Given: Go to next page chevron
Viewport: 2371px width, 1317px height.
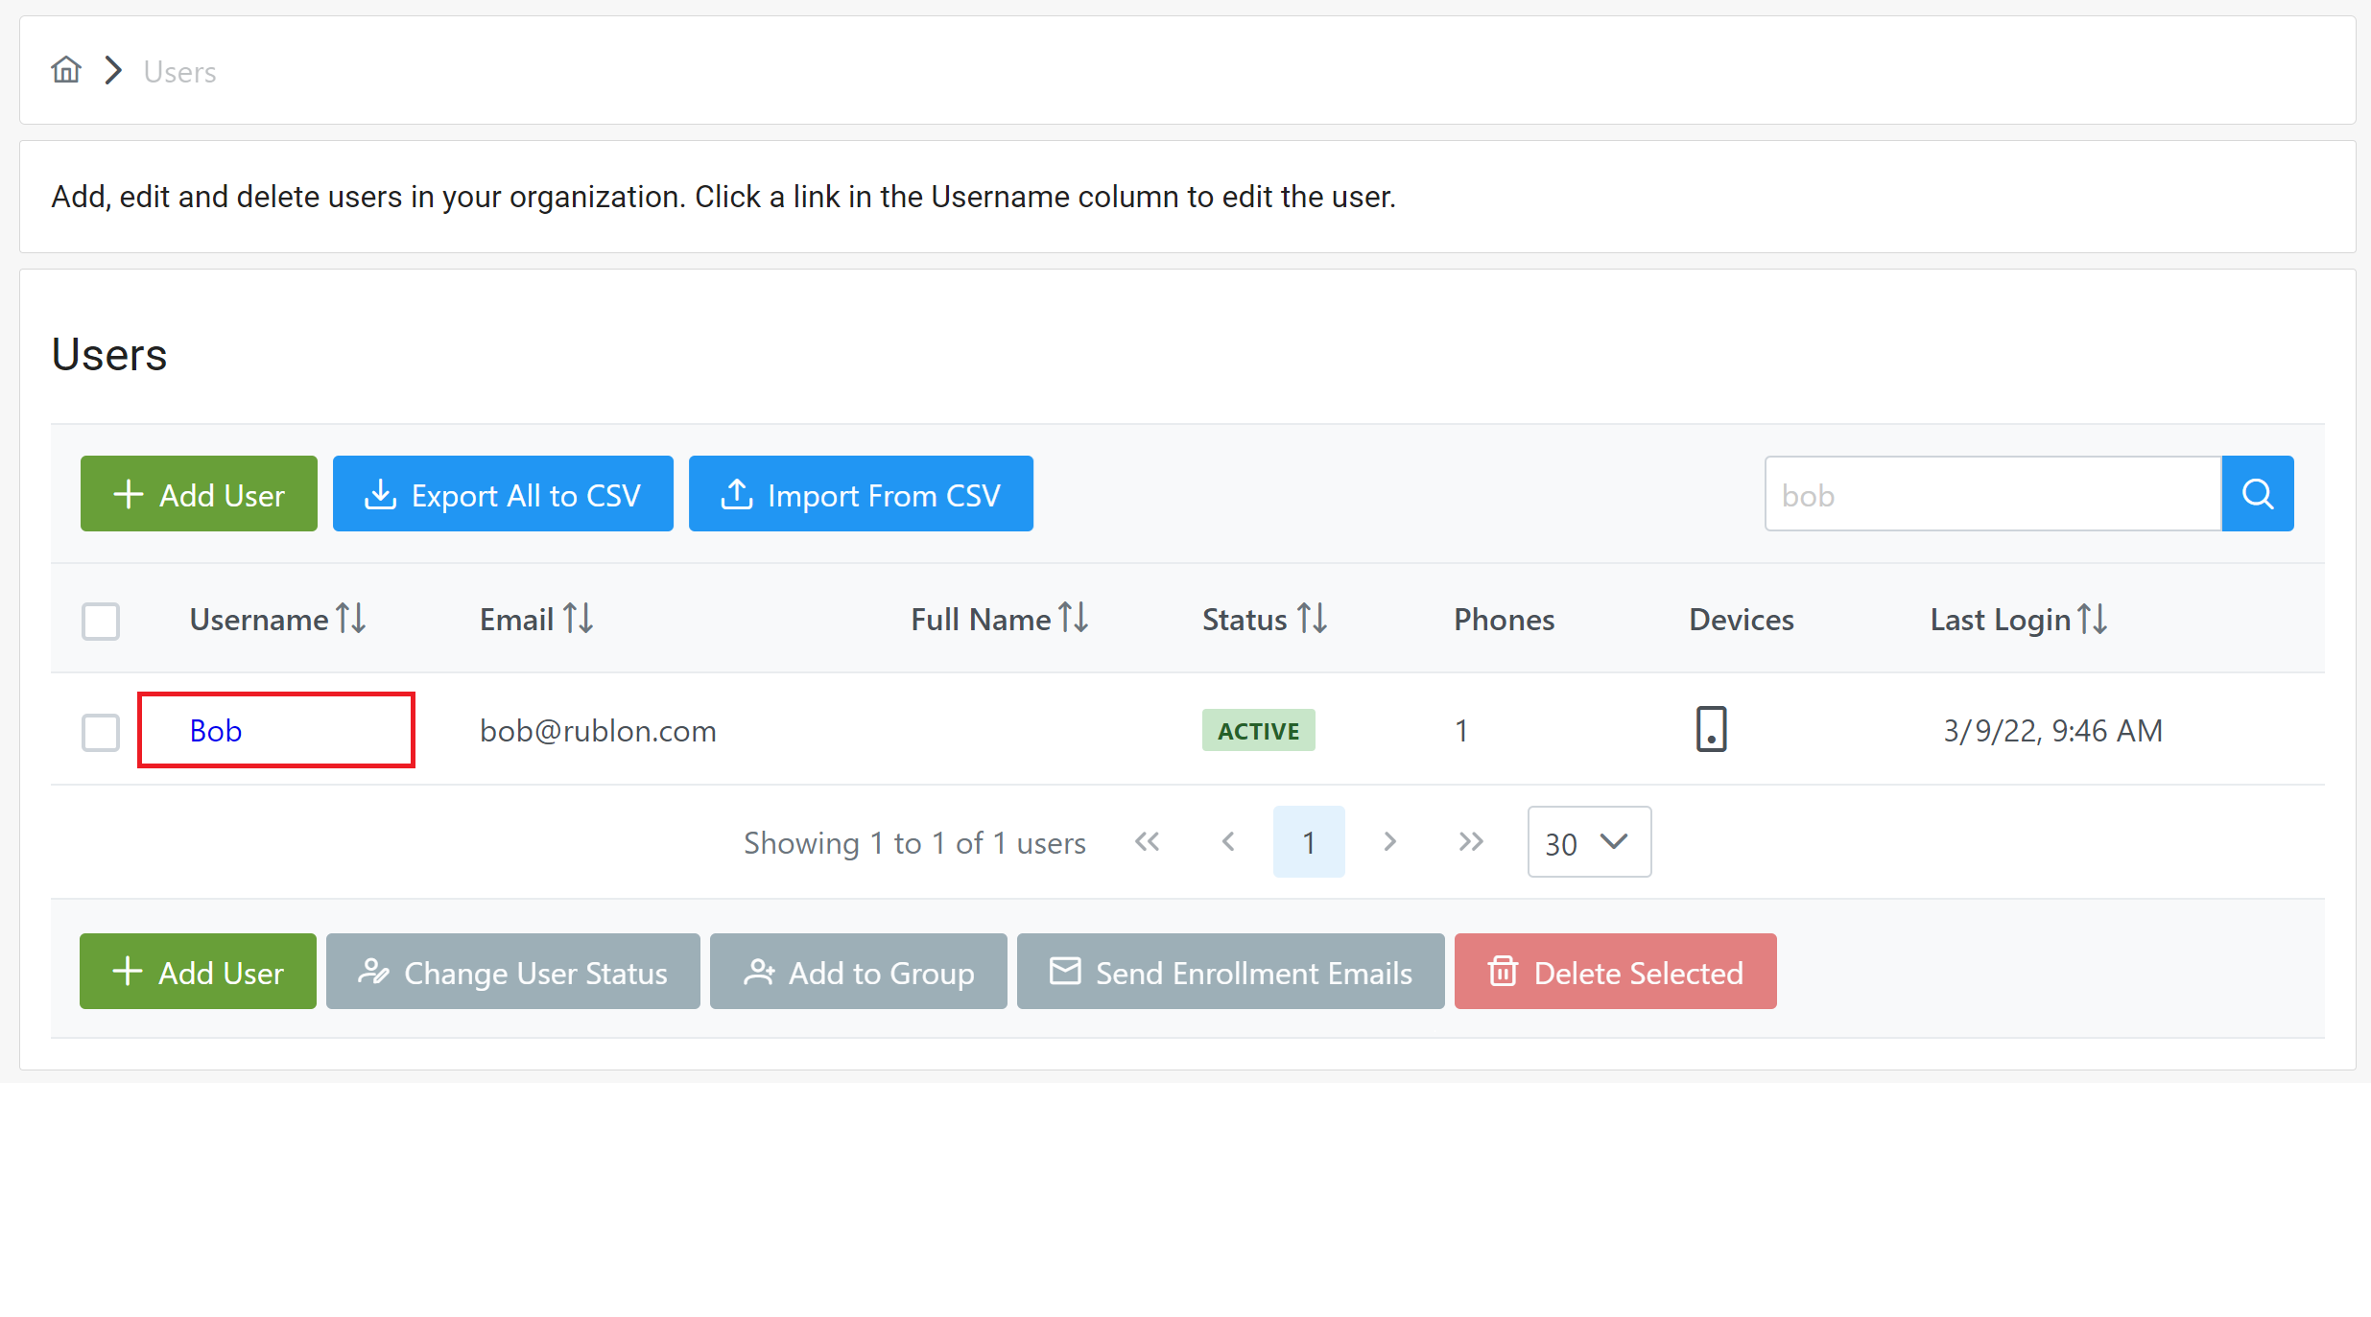Looking at the screenshot, I should (1389, 842).
